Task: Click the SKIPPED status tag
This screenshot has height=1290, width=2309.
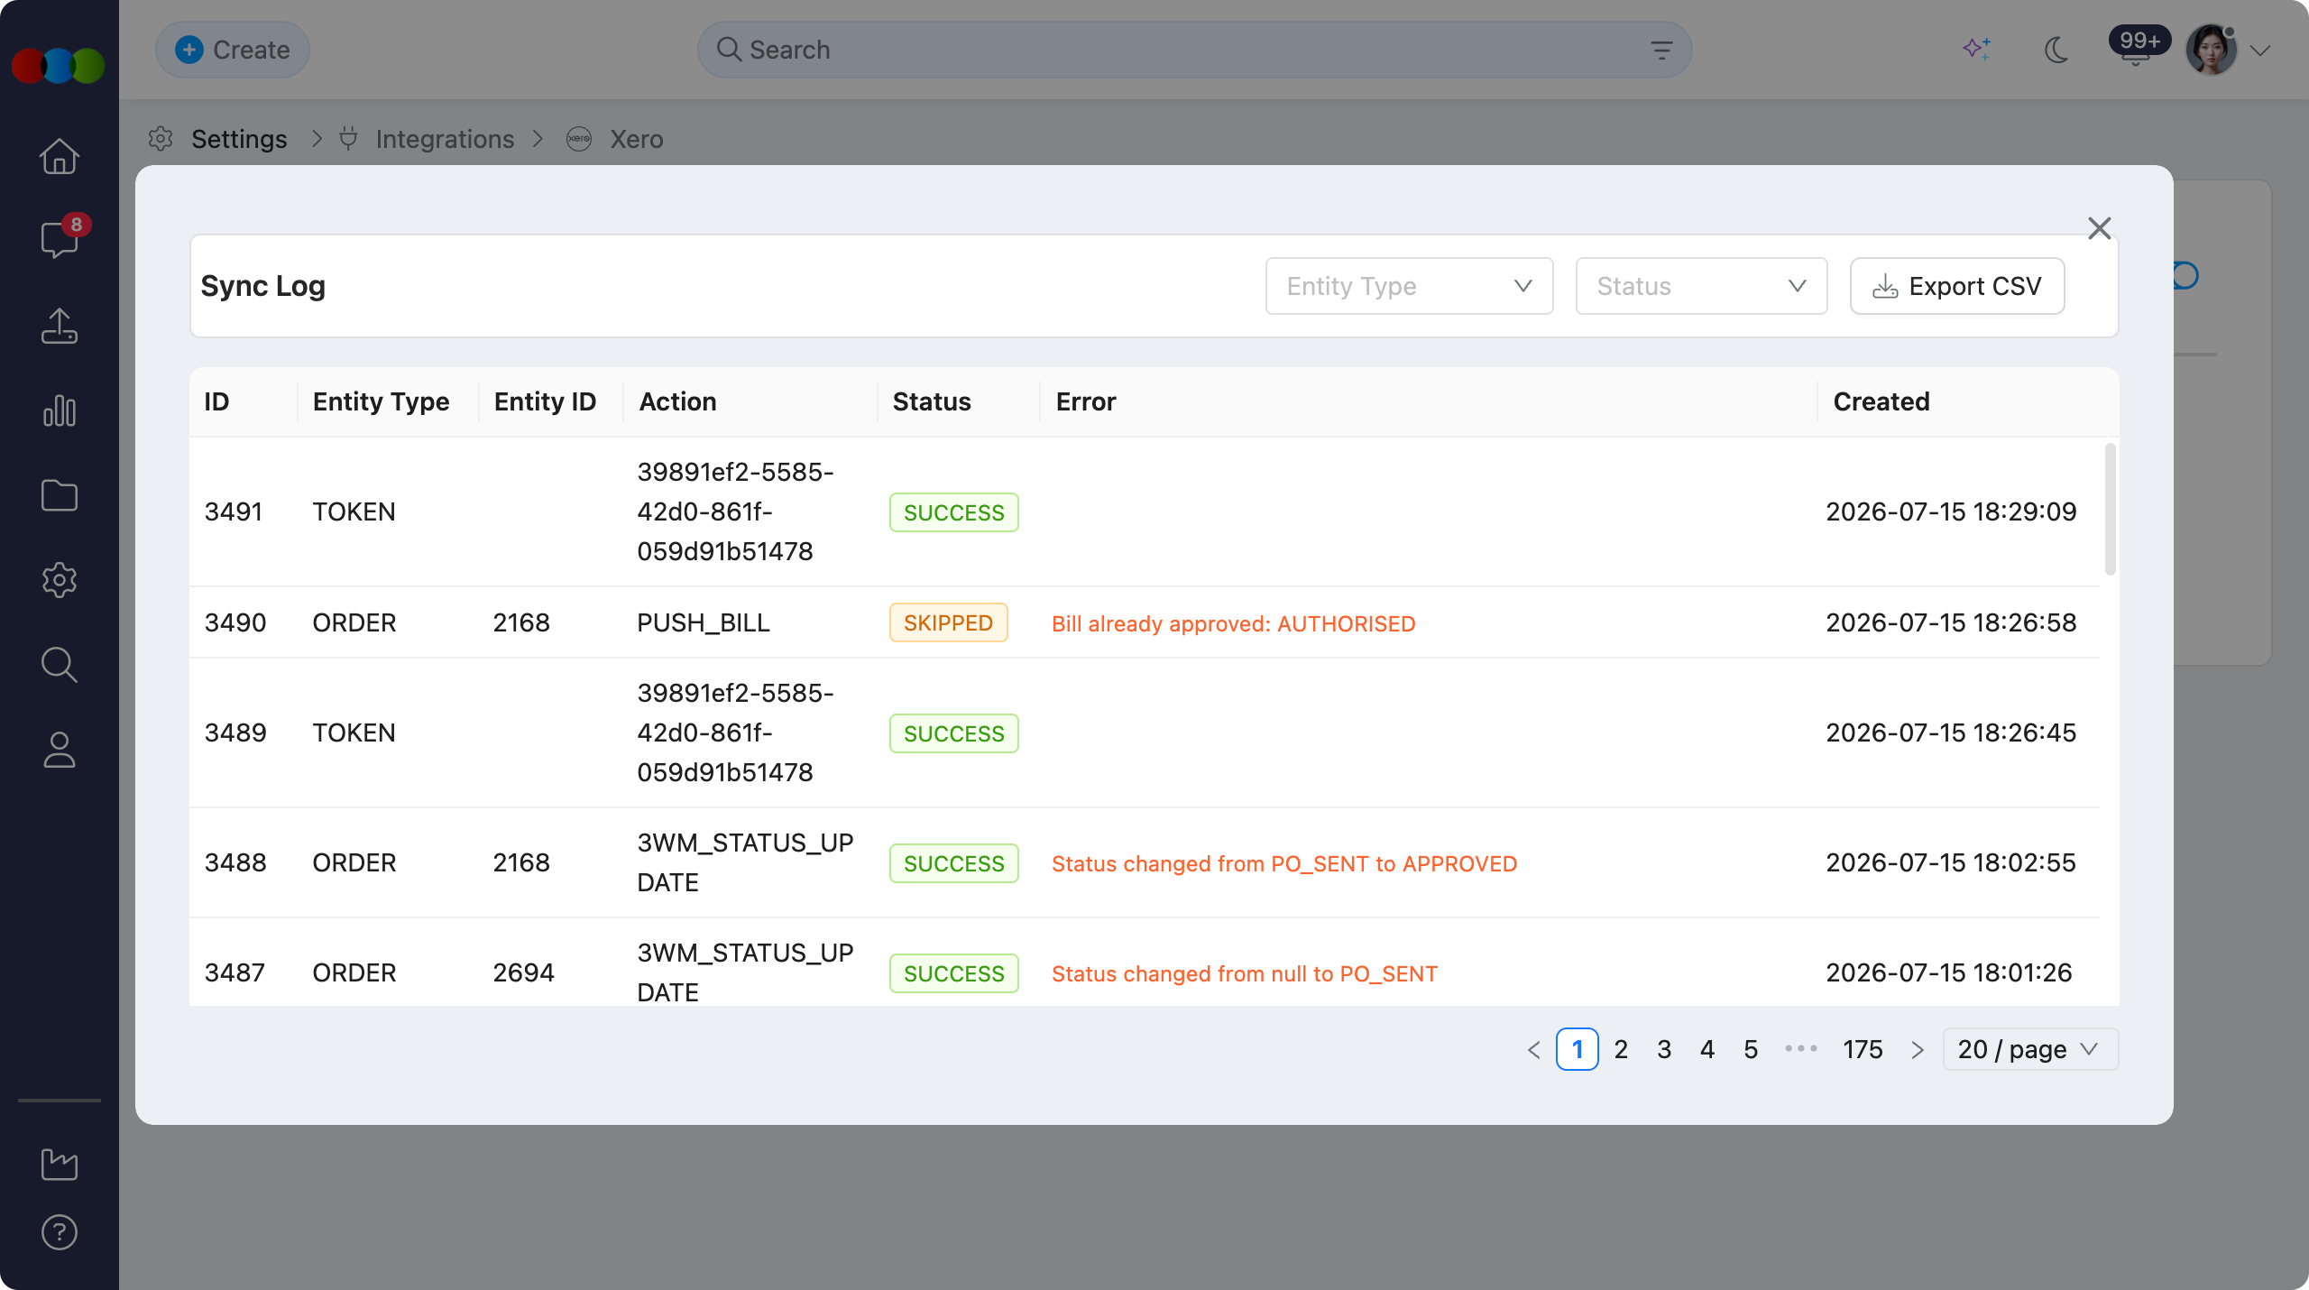Action: pos(949,622)
